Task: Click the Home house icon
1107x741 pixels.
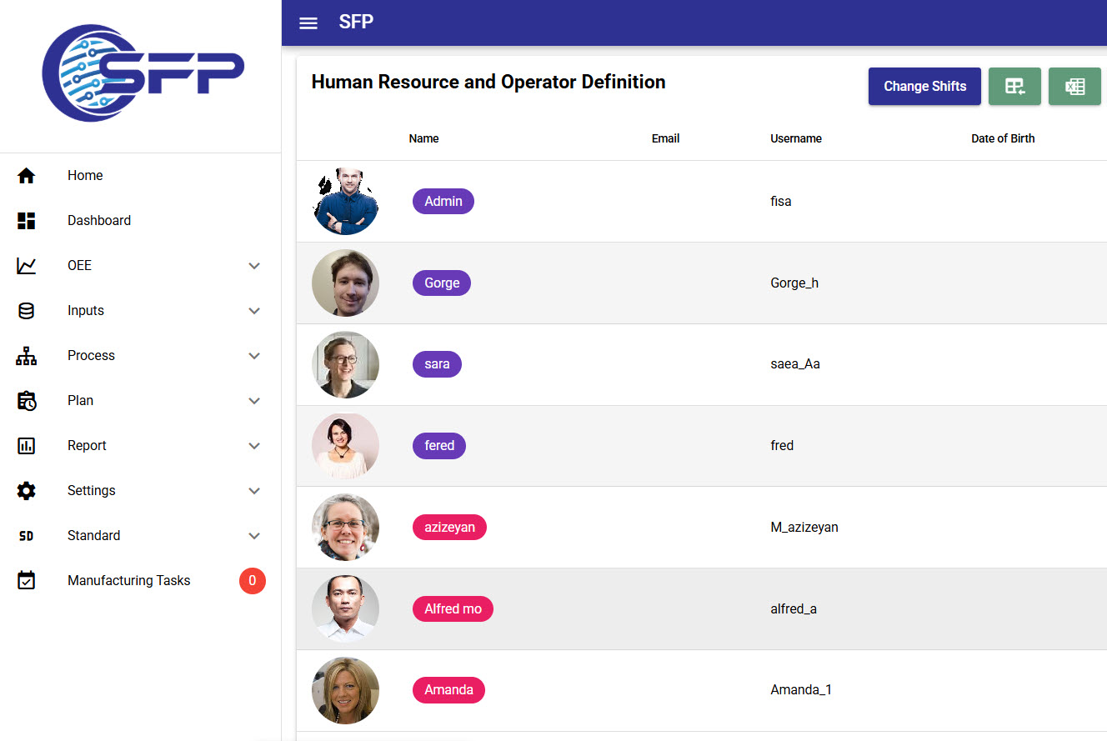Action: pos(27,175)
